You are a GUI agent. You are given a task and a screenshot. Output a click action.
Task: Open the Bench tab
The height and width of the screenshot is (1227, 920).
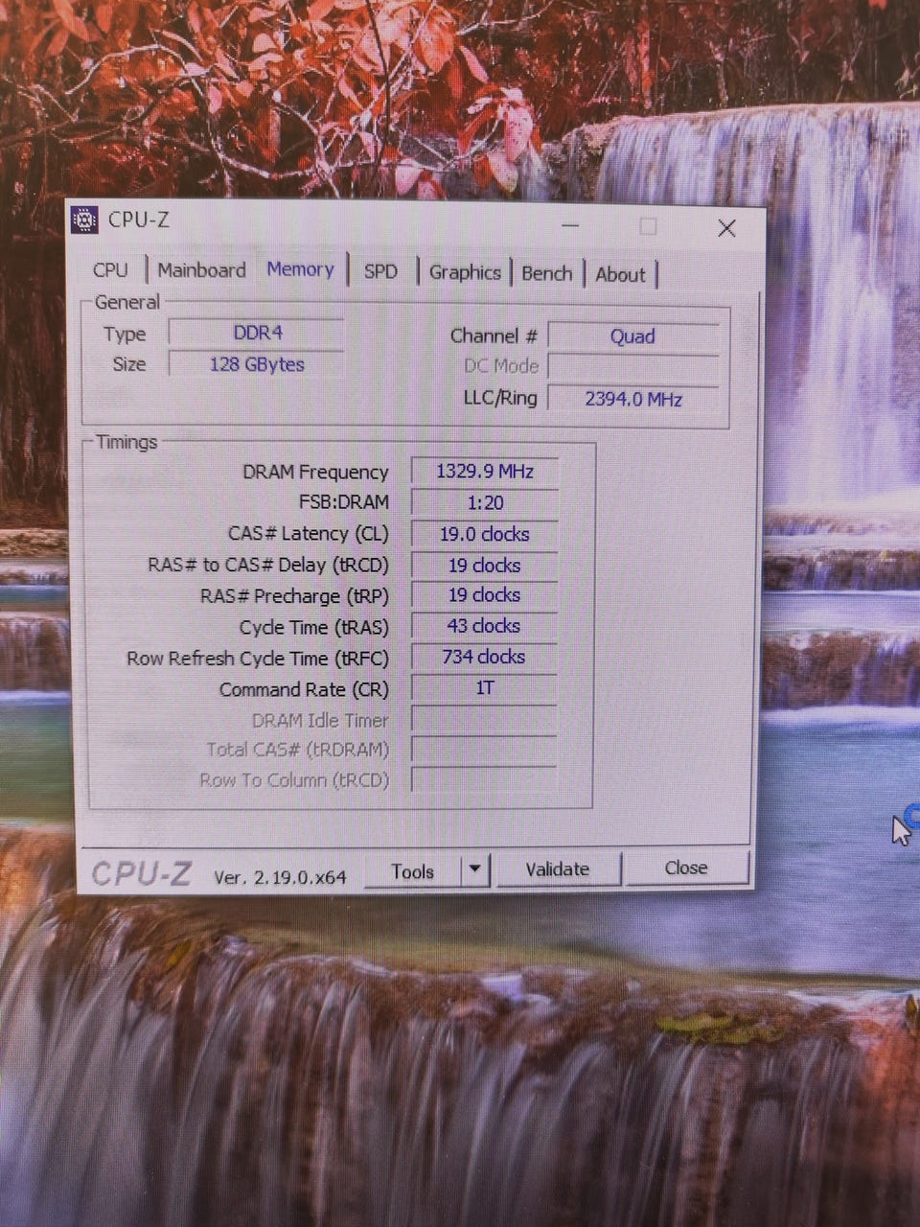click(546, 273)
